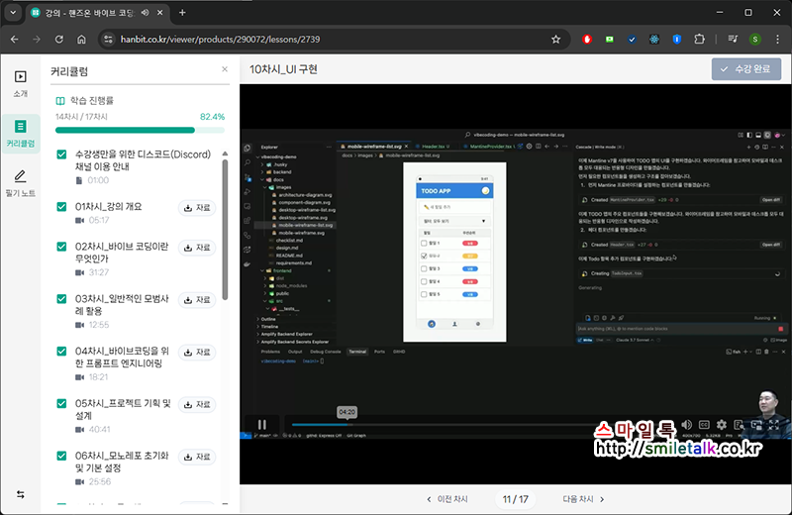Collapse sidebar with swap arrows icon

pyautogui.click(x=21, y=494)
